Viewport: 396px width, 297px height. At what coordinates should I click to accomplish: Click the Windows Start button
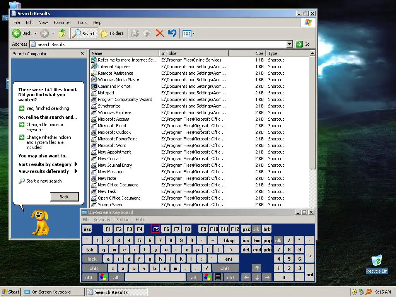click(x=10, y=292)
